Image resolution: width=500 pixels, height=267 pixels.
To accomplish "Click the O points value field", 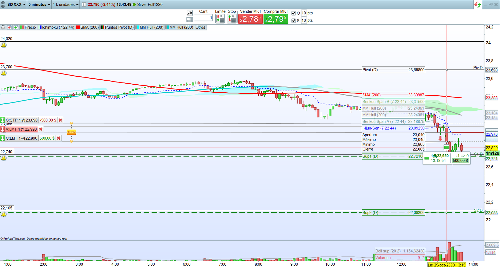I will pyautogui.click(x=304, y=13).
